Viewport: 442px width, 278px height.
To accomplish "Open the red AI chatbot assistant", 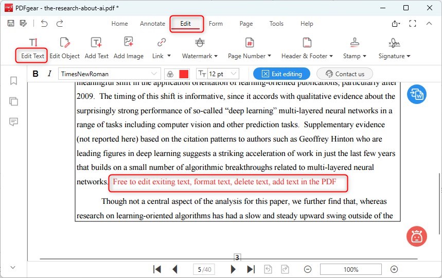I will pyautogui.click(x=417, y=236).
